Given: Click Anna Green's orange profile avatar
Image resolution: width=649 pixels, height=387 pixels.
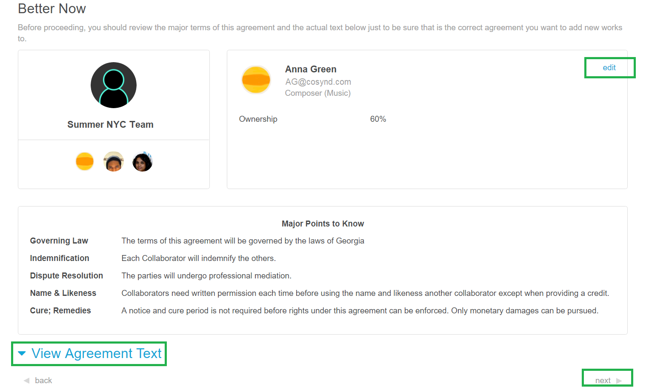Looking at the screenshot, I should [x=256, y=80].
